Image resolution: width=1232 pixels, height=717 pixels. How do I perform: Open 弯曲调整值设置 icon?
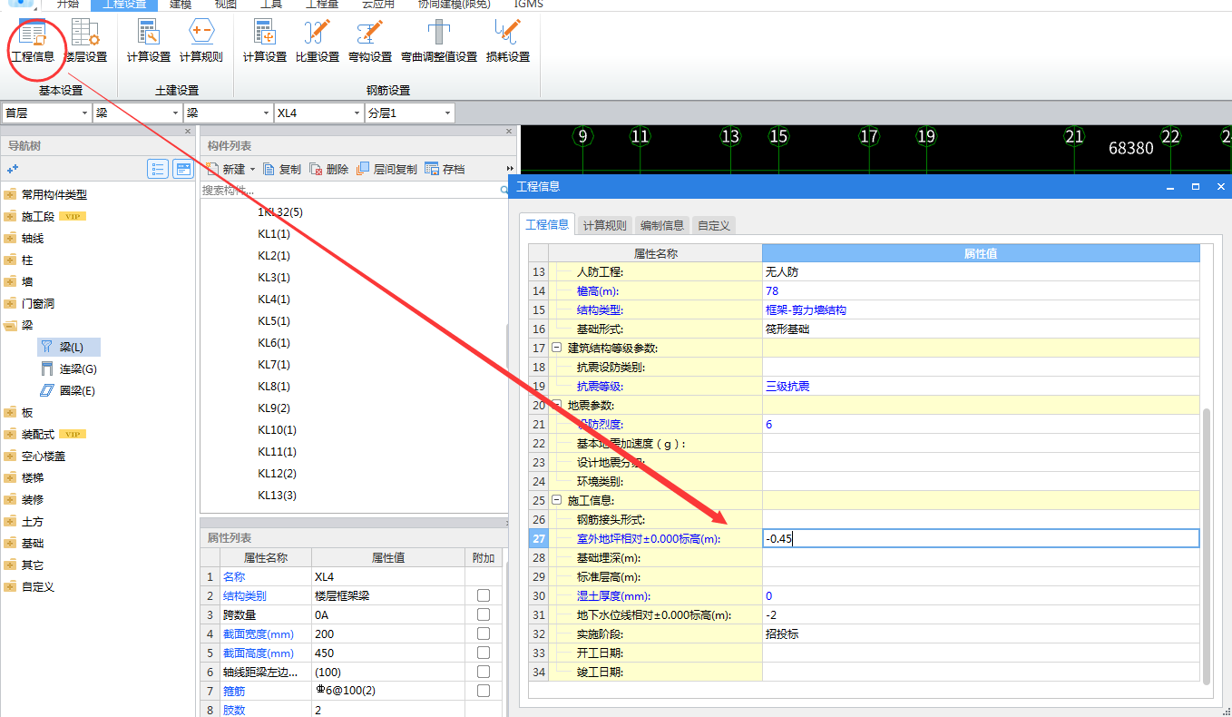439,41
